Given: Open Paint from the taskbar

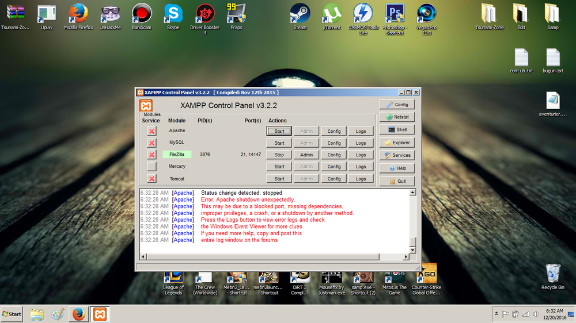Looking at the screenshot, I should (x=57, y=314).
